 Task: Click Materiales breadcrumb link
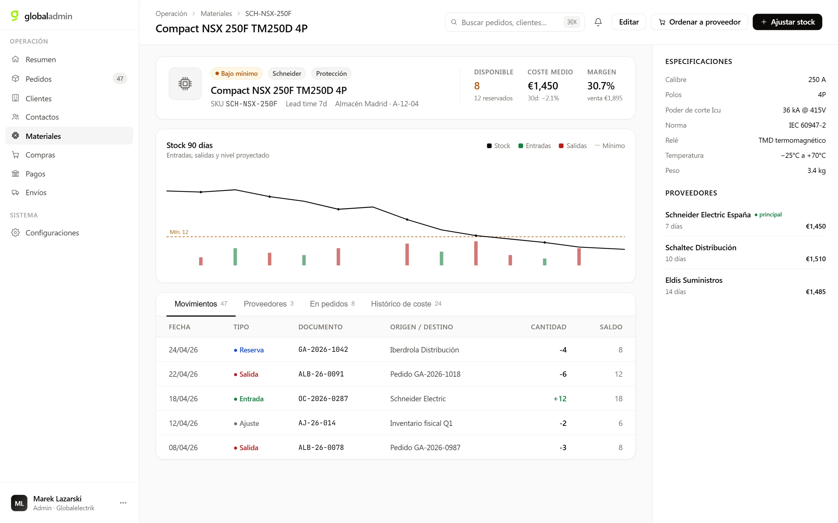216,14
